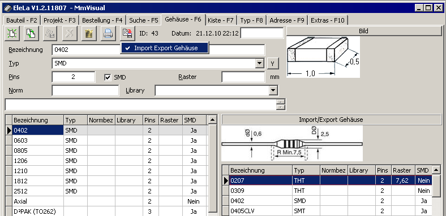Click the Import/Export Gehäuse header button
The image size is (446, 216).
(x=331, y=120)
